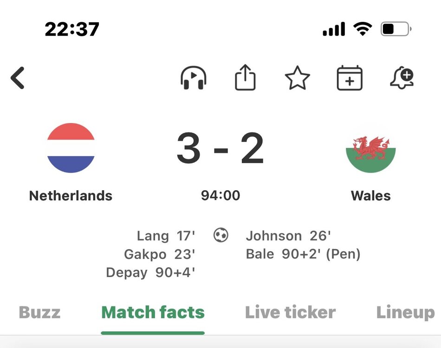Go to Lineup tab
441x348 pixels.
[x=406, y=313]
